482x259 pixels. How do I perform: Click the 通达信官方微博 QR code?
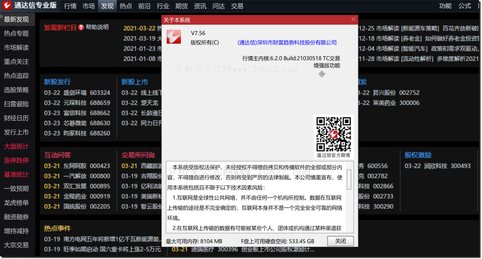(x=334, y=134)
